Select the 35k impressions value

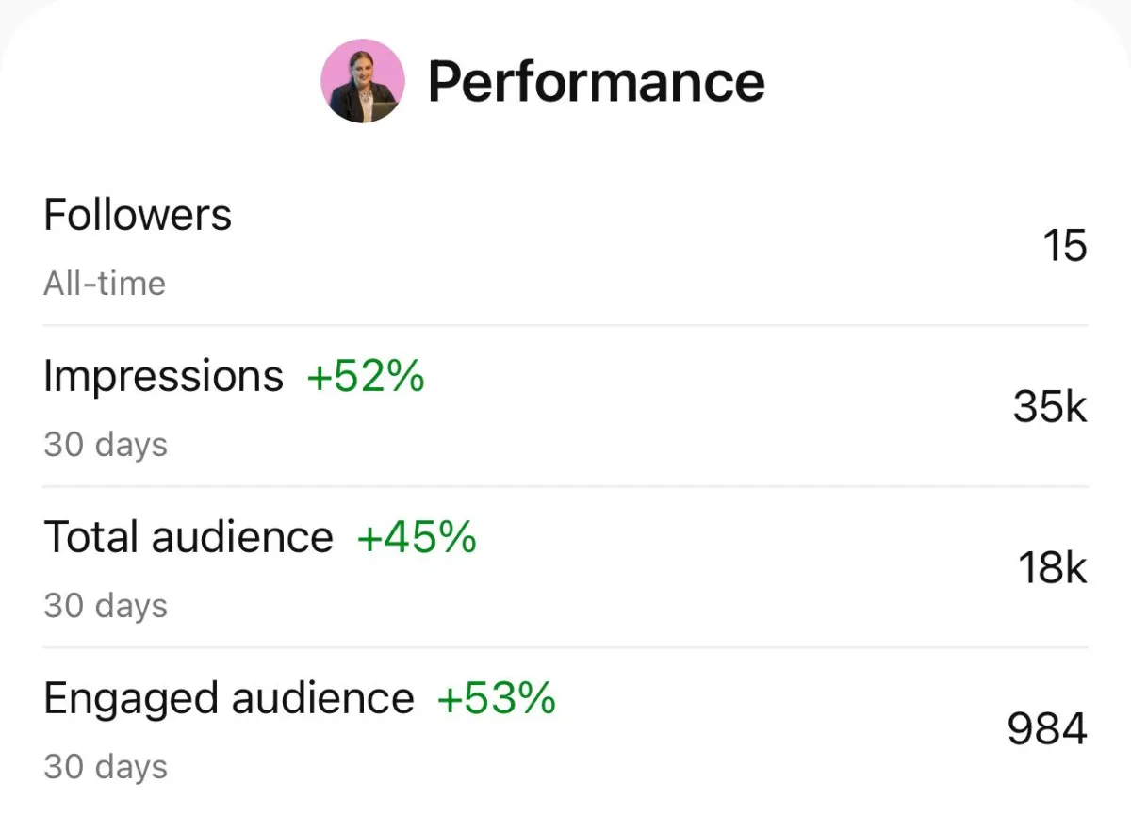(x=1050, y=407)
